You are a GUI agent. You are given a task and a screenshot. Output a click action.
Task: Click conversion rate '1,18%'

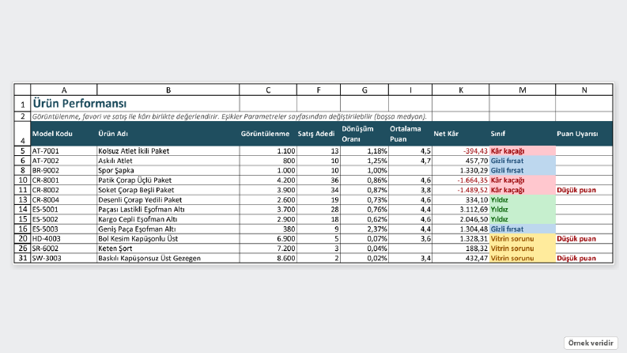(x=364, y=151)
